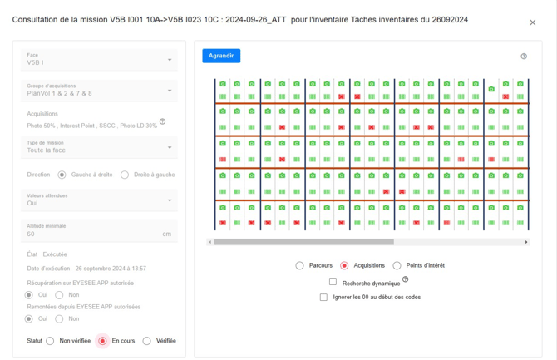Expand the Groupe d'acquisitions dropdown
Image resolution: width=557 pixels, height=360 pixels.
[99, 91]
